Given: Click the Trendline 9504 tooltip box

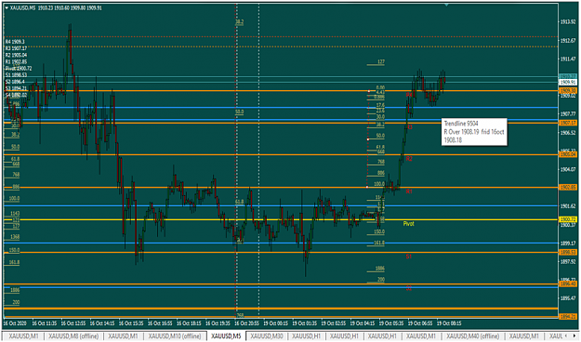Looking at the screenshot, I should [x=474, y=132].
